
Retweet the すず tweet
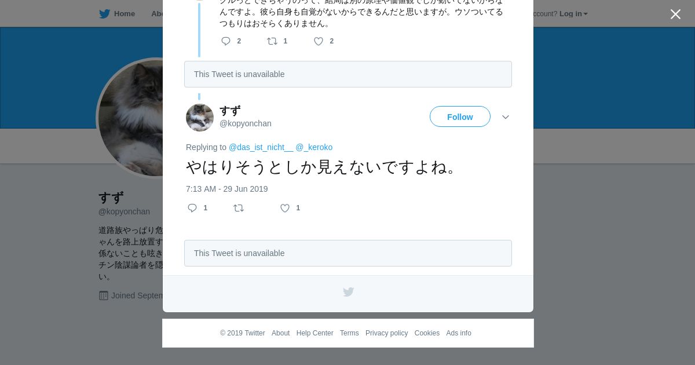point(239,208)
